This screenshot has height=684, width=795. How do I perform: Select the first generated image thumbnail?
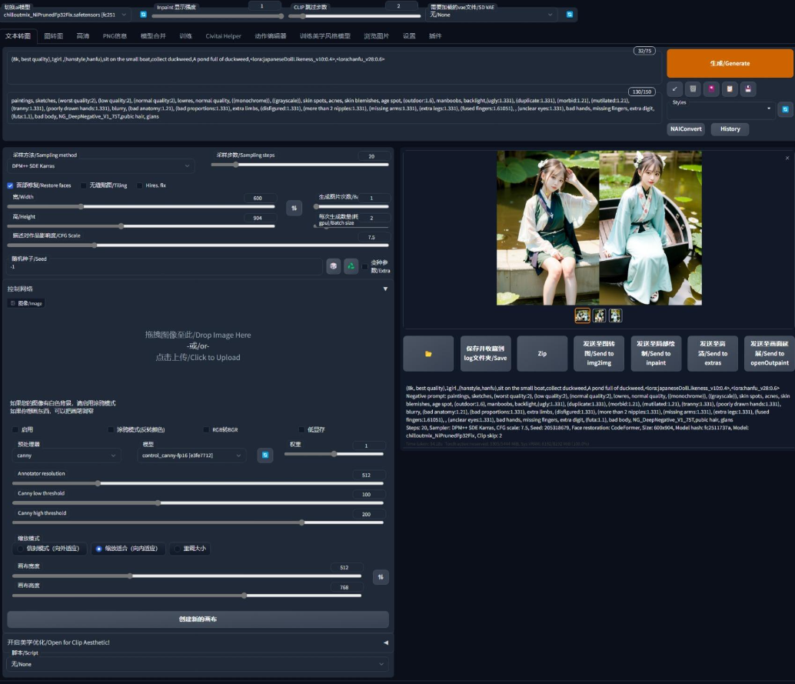coord(582,315)
